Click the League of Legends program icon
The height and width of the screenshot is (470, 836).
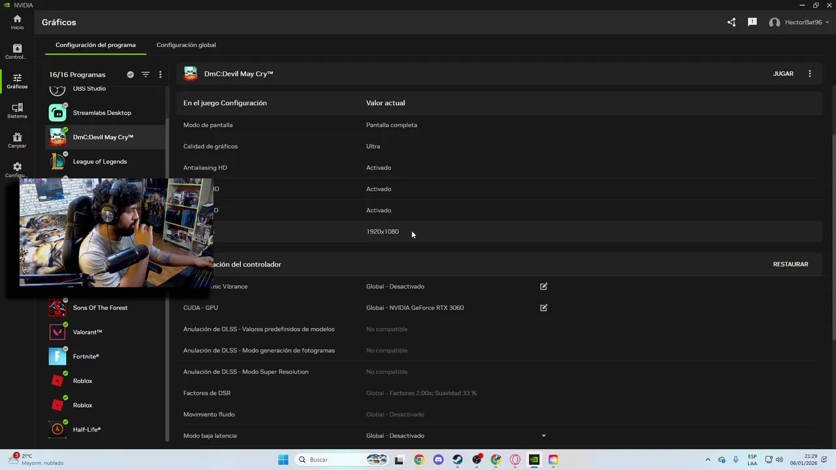[x=57, y=161]
